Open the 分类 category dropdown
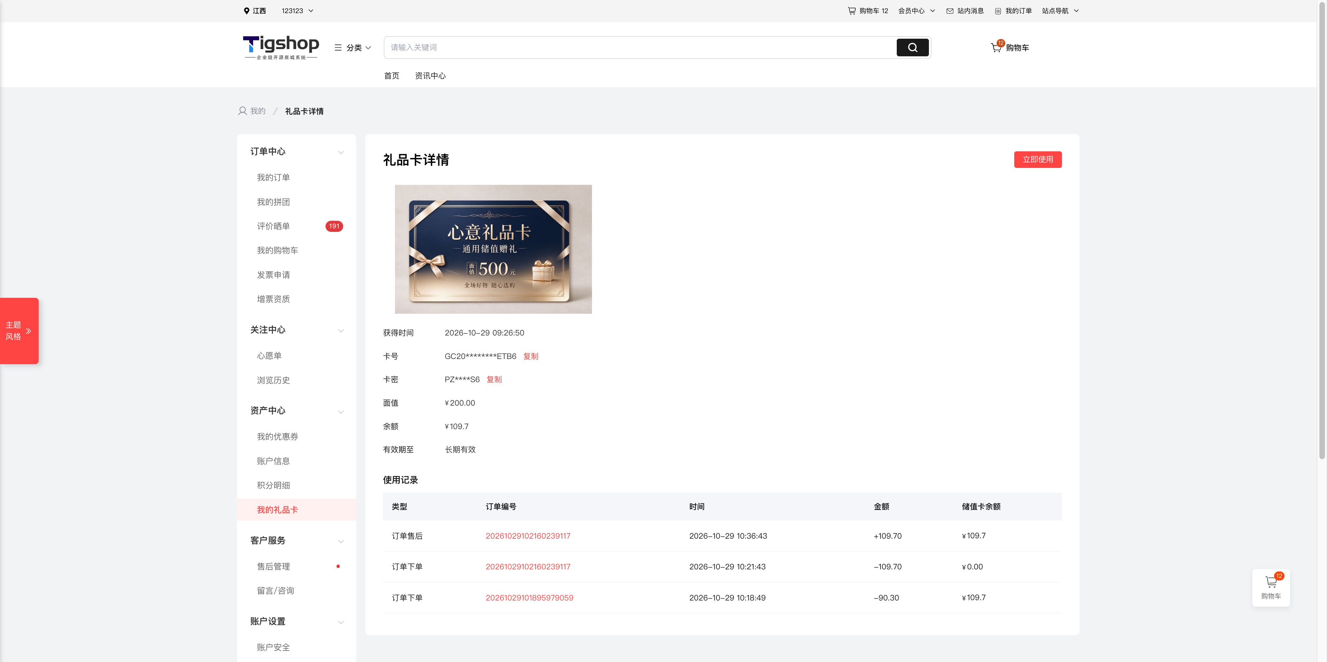 point(353,47)
